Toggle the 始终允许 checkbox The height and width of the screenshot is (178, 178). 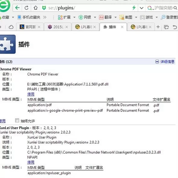coord(17,120)
